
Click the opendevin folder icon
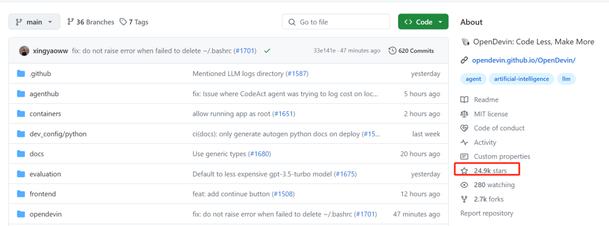pyautogui.click(x=21, y=214)
